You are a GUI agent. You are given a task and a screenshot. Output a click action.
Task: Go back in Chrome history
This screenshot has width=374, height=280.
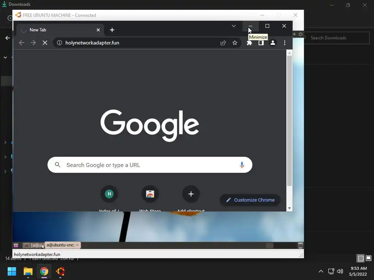tap(22, 43)
